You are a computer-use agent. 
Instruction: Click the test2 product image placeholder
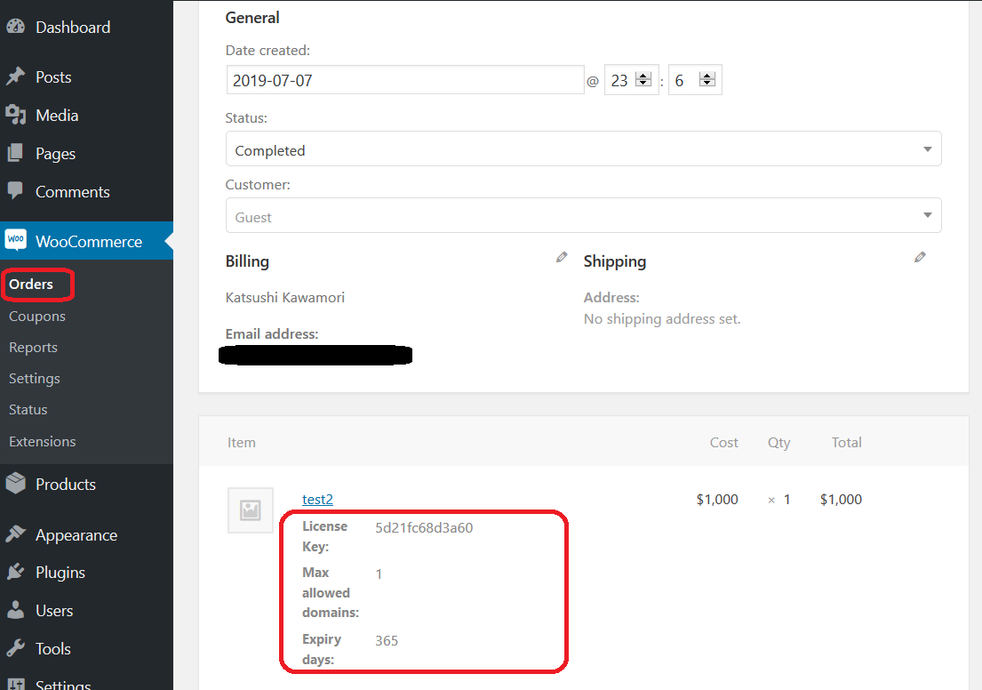[x=251, y=510]
